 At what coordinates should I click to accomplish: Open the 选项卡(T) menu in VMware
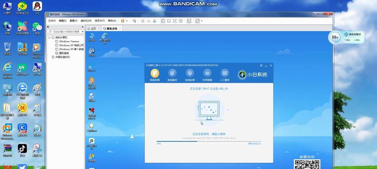100,21
